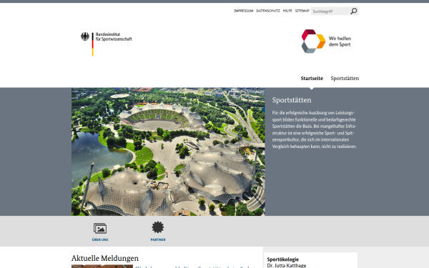Select the Sportstätten navigation item
The height and width of the screenshot is (268, 429).
point(345,79)
